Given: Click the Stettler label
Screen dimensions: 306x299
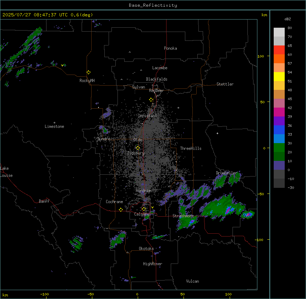Looking at the screenshot, I should tap(225, 84).
